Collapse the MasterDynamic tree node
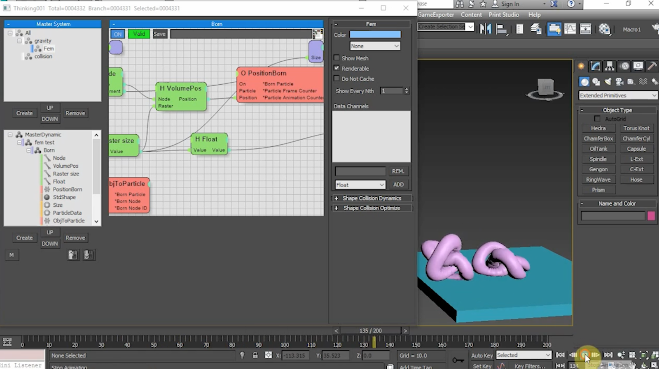Image resolution: width=659 pixels, height=369 pixels. point(10,134)
